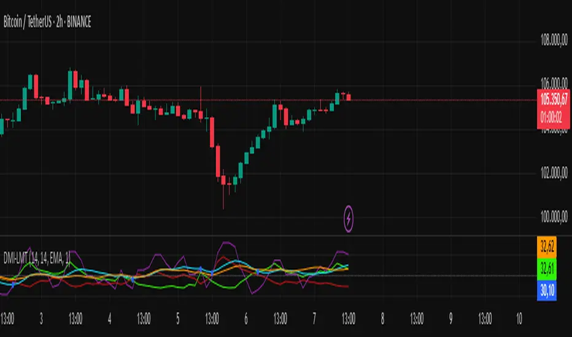
Task: Select the orange 32,62 indicator value label
Action: click(x=547, y=247)
